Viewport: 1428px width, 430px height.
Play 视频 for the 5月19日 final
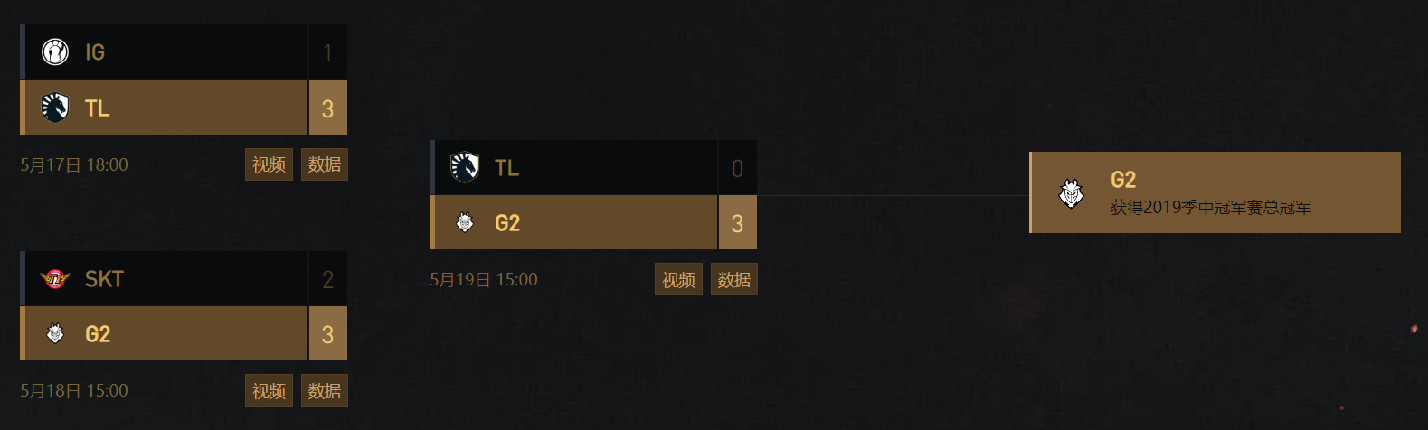tap(678, 279)
